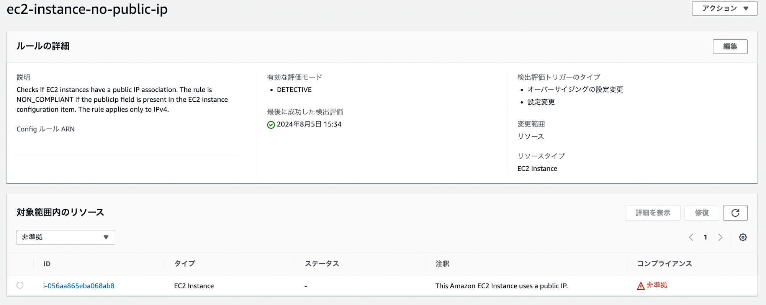Click the refresh resources icon button
The width and height of the screenshot is (766, 305).
(x=735, y=213)
